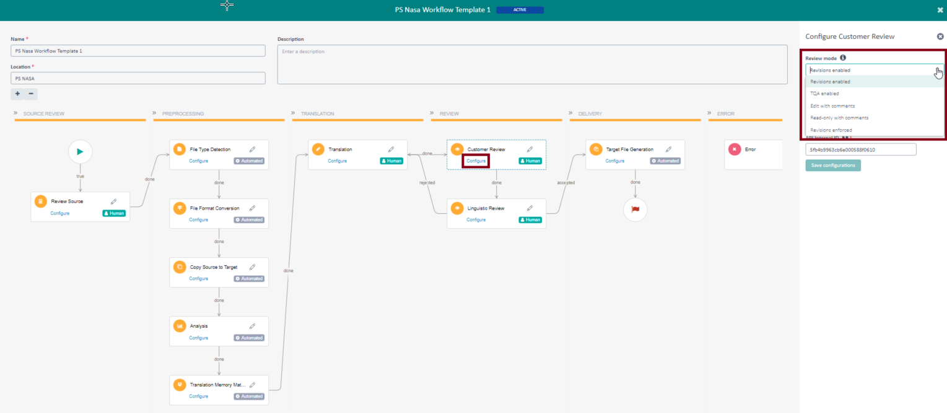Collapse the ERROR phase
Screen dimensions: 947x413
pyautogui.click(x=710, y=114)
